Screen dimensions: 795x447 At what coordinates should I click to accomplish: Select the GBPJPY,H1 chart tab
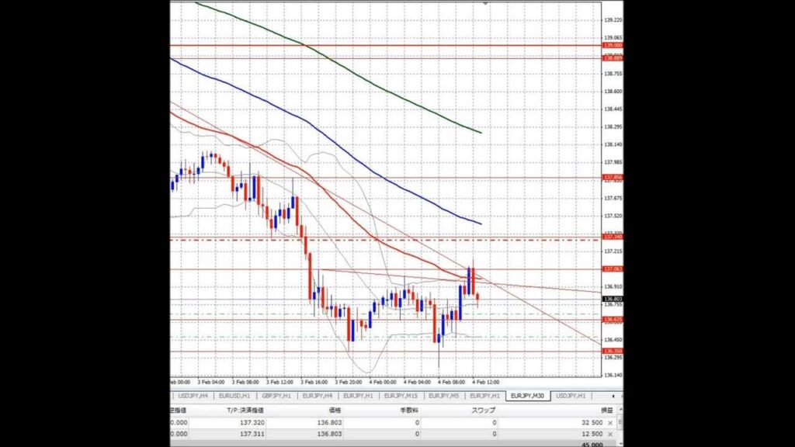point(276,396)
